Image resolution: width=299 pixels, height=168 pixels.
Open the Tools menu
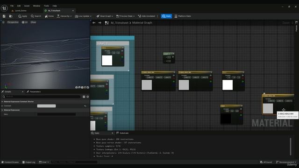pos(46,6)
